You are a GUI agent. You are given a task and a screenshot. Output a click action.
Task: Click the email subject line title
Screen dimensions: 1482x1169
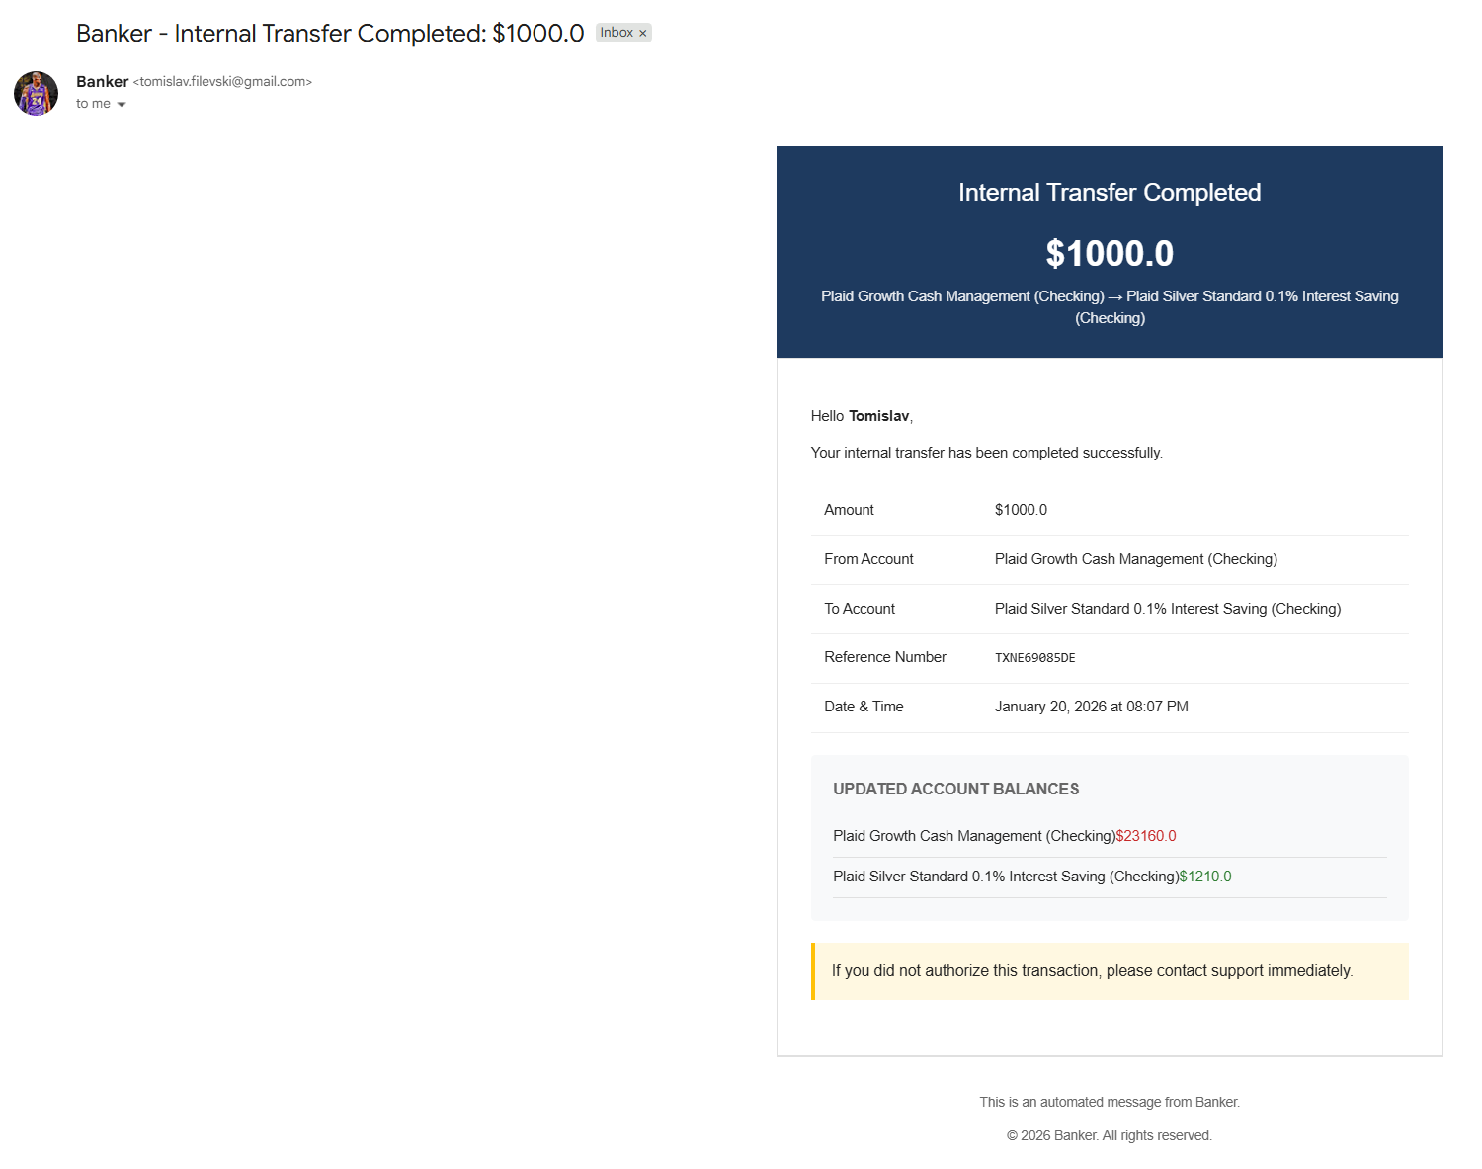tap(330, 33)
